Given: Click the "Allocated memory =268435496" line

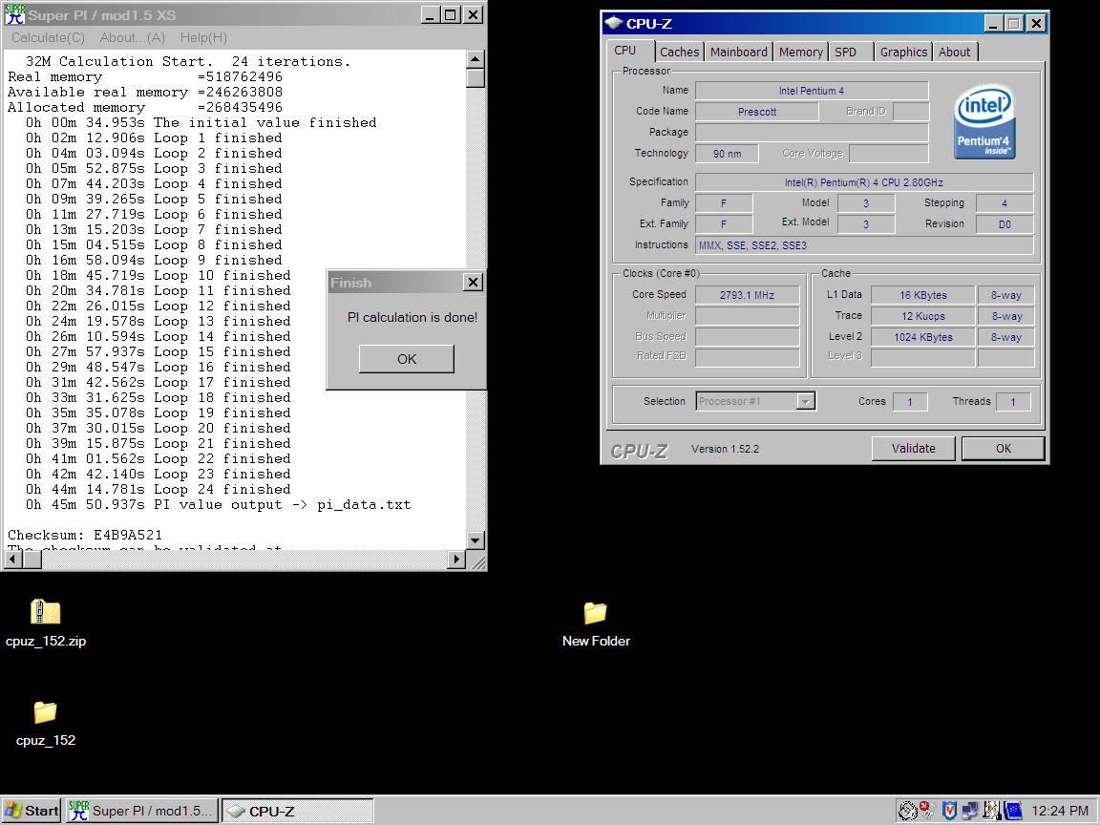Looking at the screenshot, I should [144, 107].
